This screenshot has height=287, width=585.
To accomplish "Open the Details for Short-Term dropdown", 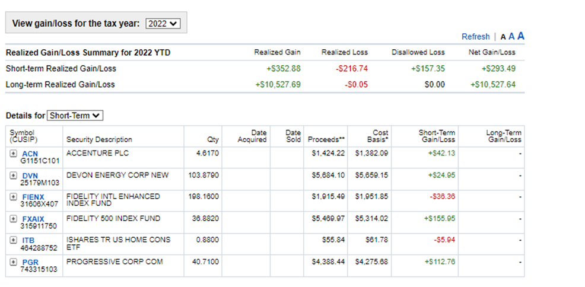I will click(x=75, y=116).
